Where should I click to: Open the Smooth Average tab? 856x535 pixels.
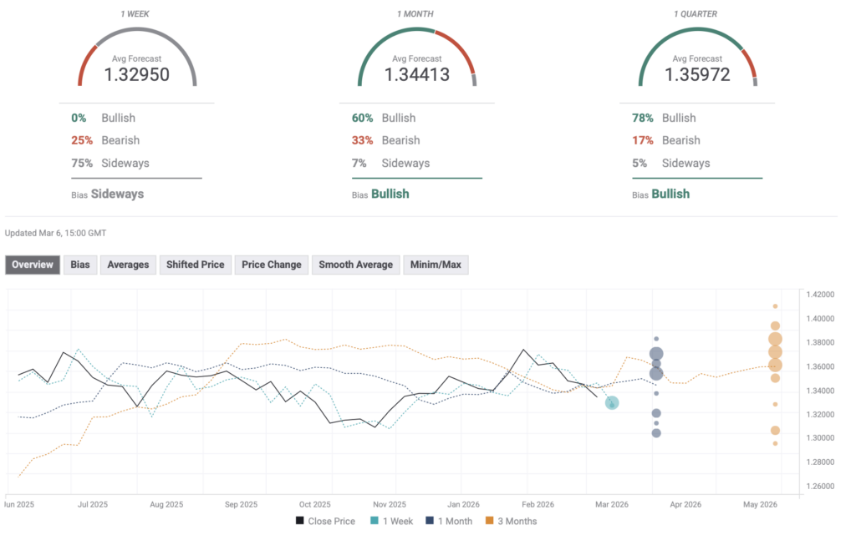tap(355, 265)
